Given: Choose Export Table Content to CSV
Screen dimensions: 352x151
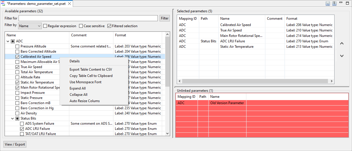Looking at the screenshot, I should [x=91, y=69].
